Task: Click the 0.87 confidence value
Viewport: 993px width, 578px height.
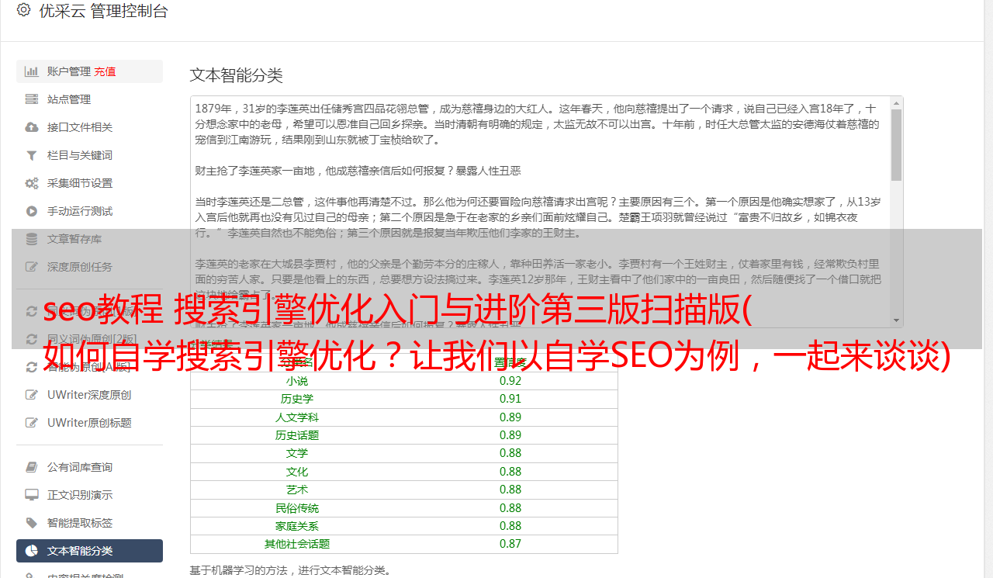Action: click(510, 544)
